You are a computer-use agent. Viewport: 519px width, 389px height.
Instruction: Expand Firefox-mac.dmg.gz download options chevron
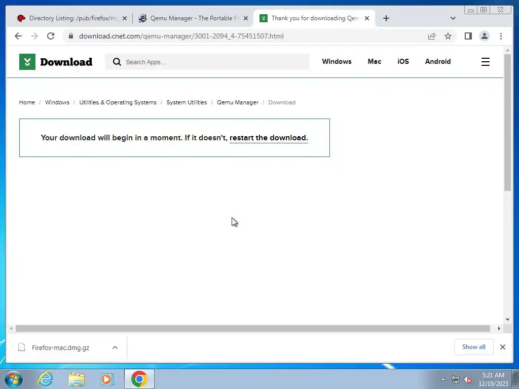coord(115,347)
